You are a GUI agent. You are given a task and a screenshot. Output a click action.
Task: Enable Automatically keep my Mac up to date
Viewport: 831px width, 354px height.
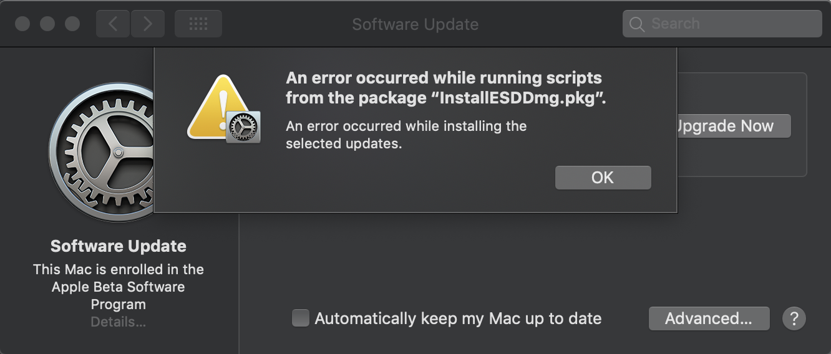click(301, 318)
